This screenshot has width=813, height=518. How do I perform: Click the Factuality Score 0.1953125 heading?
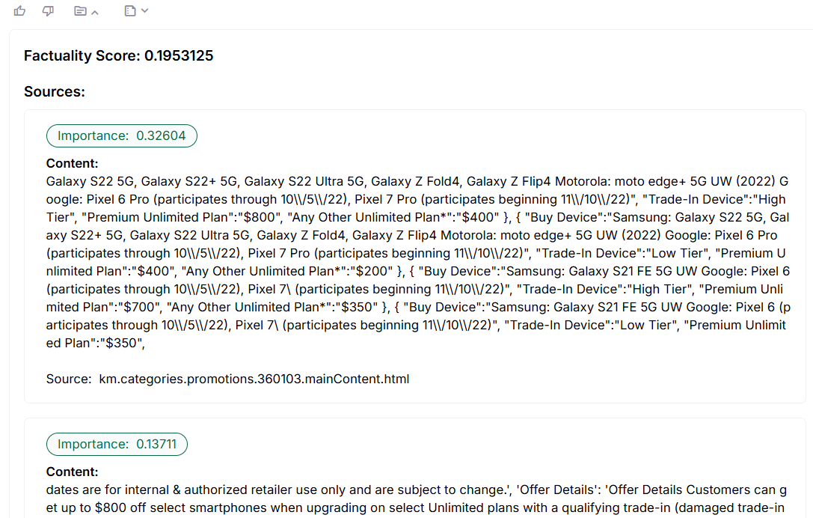pos(119,55)
